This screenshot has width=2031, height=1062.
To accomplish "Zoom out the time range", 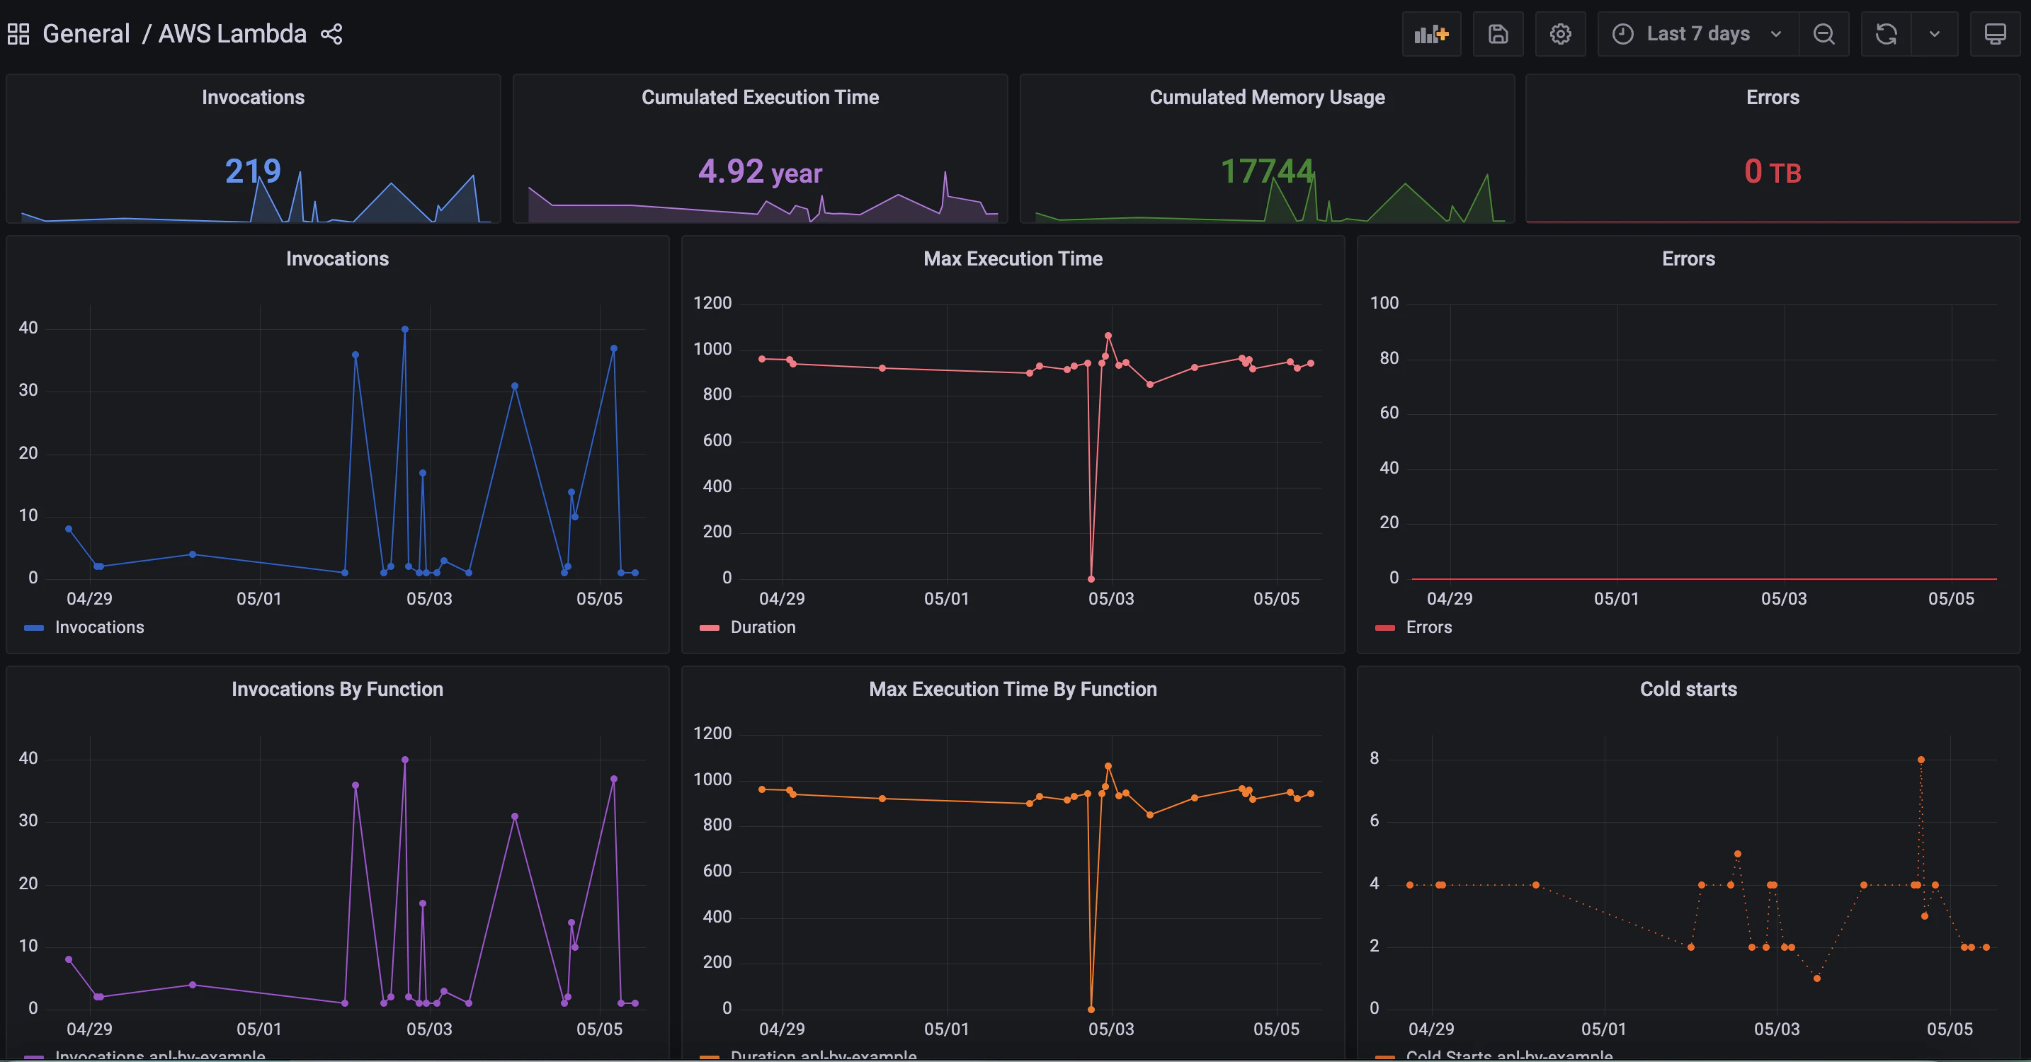I will (1824, 34).
